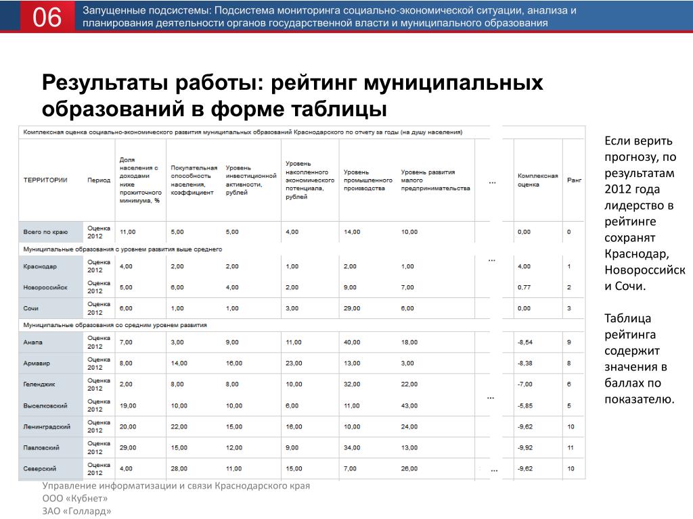693x519 pixels.
Task: Click the Уровень развития малого предпринимательства header
Action: click(x=435, y=180)
